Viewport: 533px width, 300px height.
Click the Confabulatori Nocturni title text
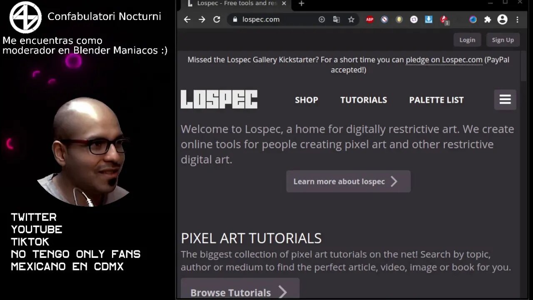coord(104,17)
